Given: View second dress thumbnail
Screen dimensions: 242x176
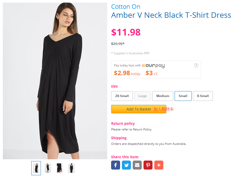Looking at the screenshot, I should [48, 168].
